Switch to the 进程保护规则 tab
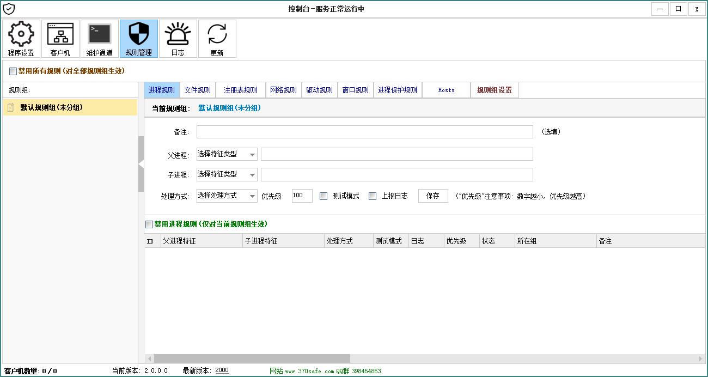 (x=398, y=90)
